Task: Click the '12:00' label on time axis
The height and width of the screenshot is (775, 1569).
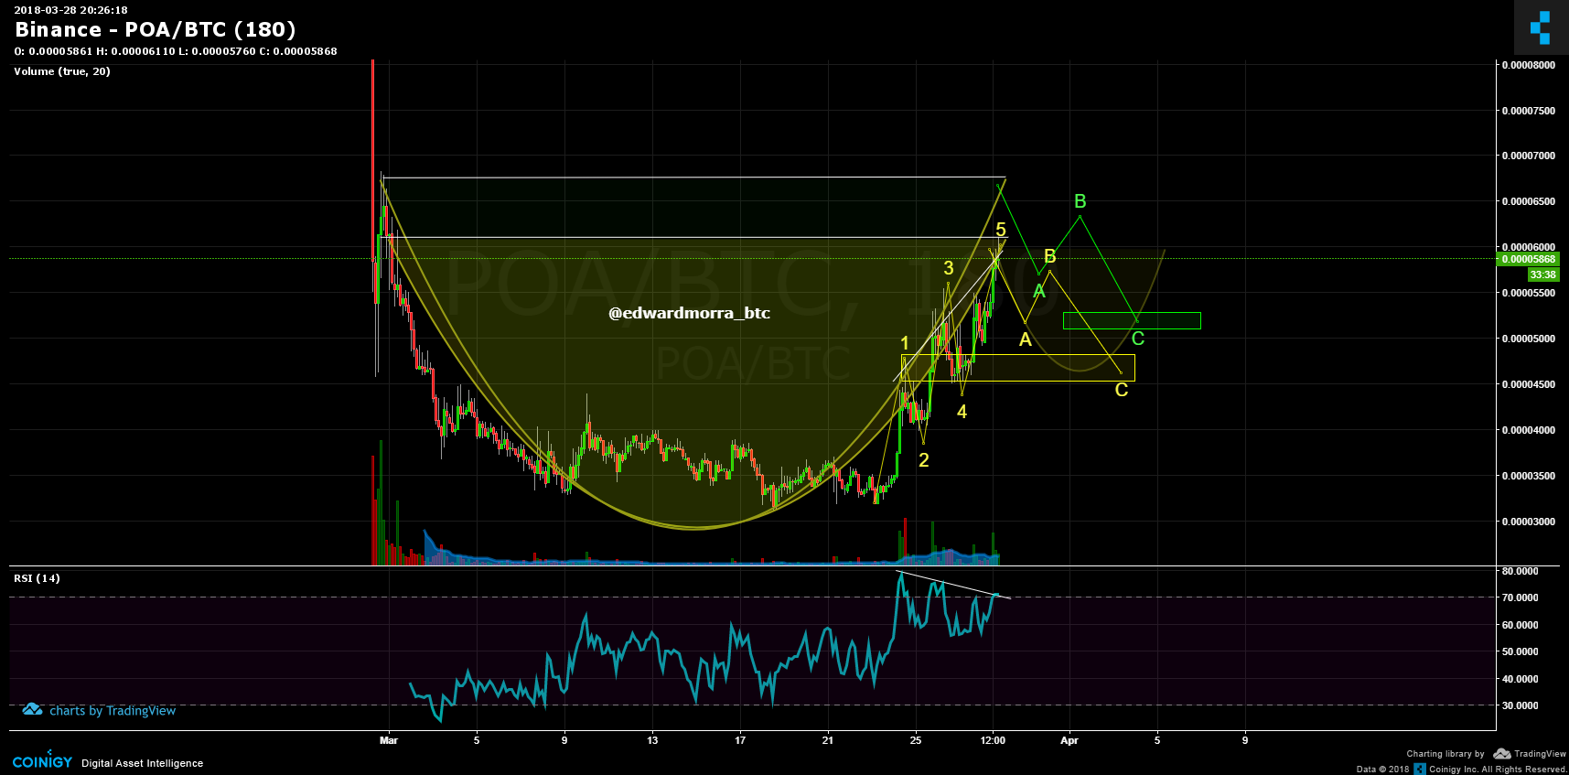Action: tap(993, 740)
